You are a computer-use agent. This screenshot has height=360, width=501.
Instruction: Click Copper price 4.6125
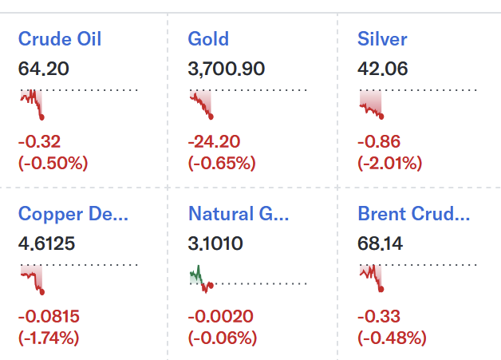click(46, 243)
